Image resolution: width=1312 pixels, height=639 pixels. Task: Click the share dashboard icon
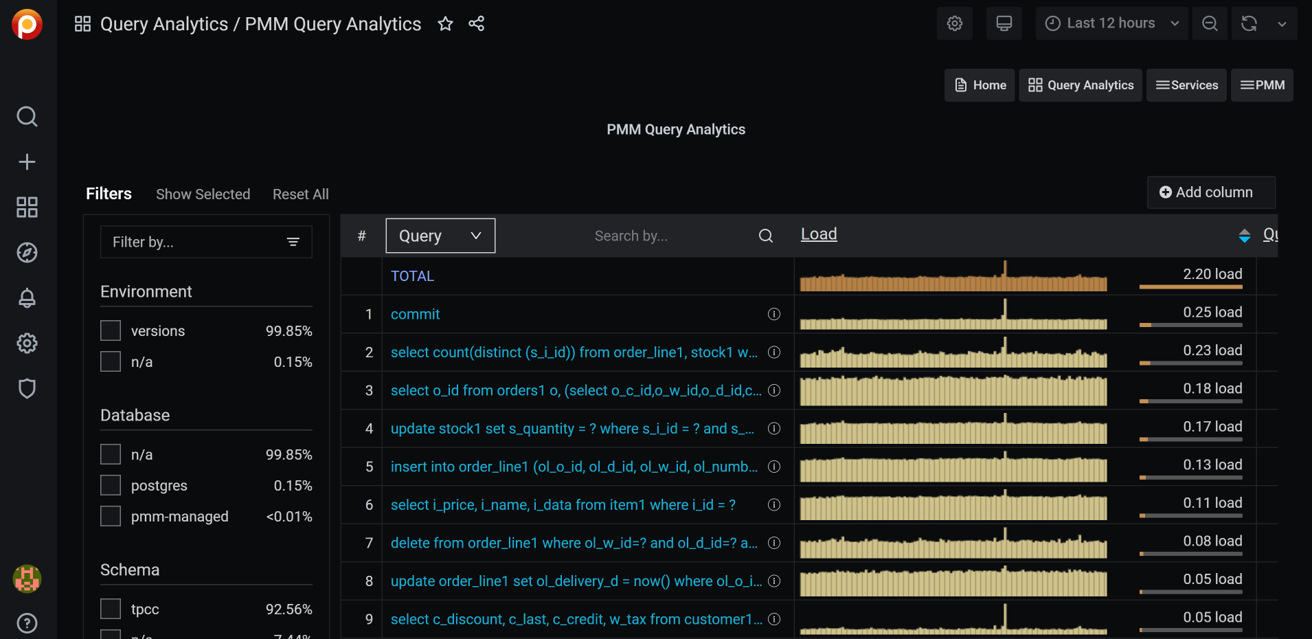pyautogui.click(x=477, y=24)
